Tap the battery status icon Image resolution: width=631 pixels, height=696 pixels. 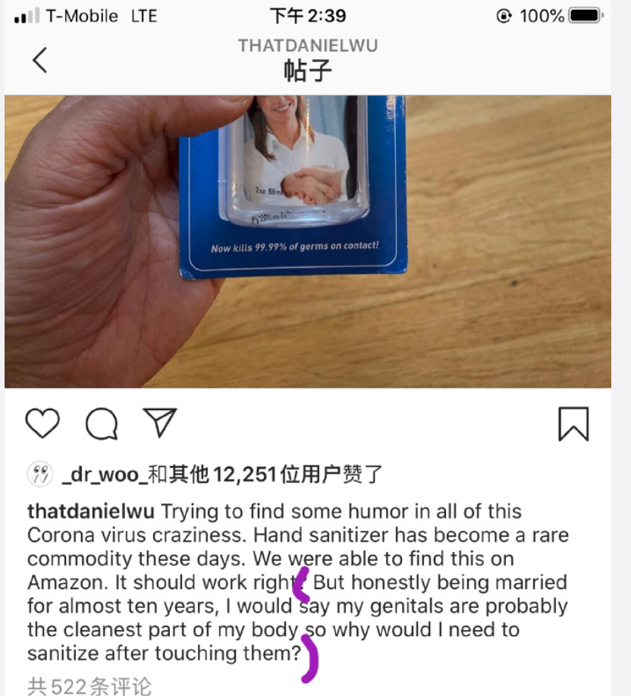coord(586,16)
